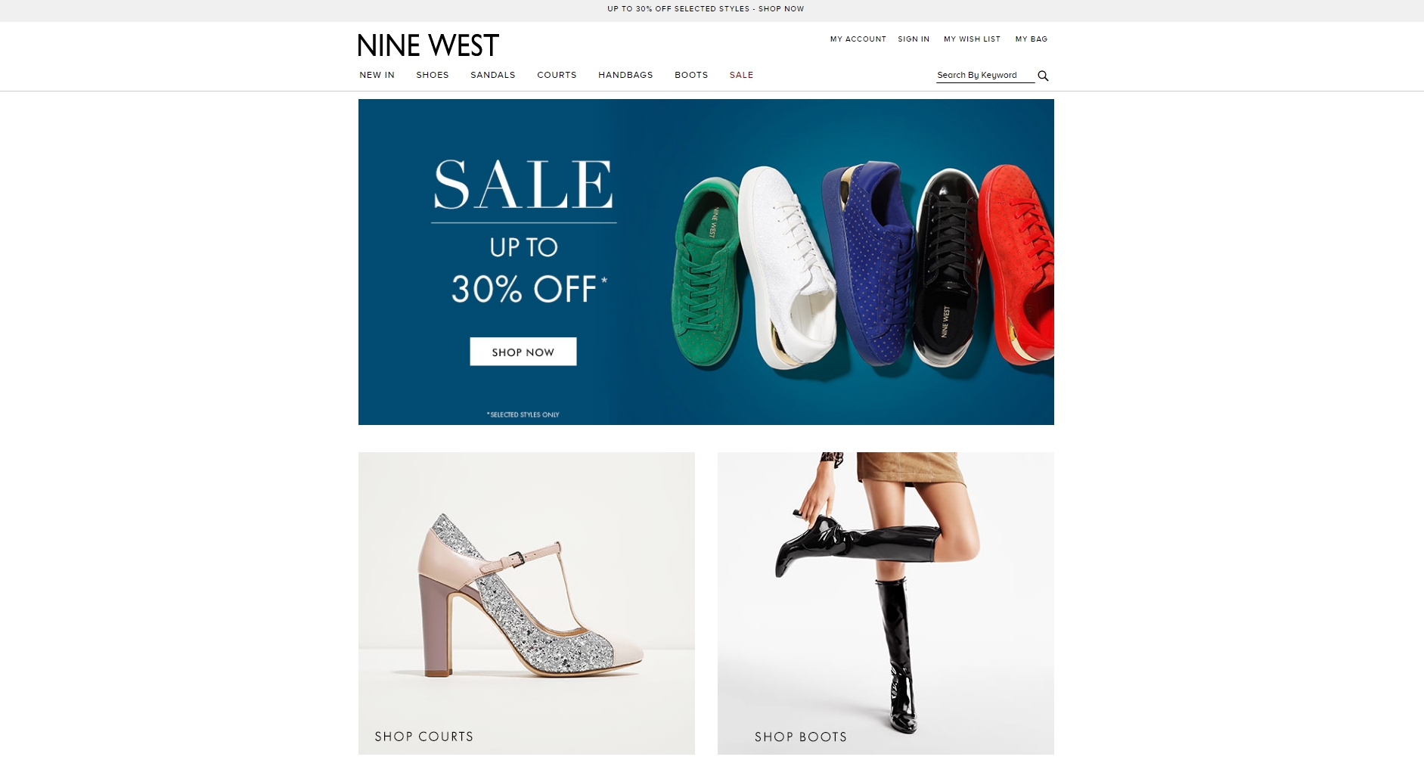Browse the Handbags category
This screenshot has height=760, width=1424.
click(x=625, y=75)
